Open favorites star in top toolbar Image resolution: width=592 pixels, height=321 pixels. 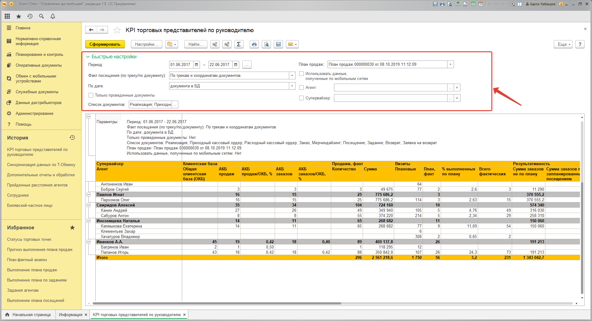(x=19, y=16)
